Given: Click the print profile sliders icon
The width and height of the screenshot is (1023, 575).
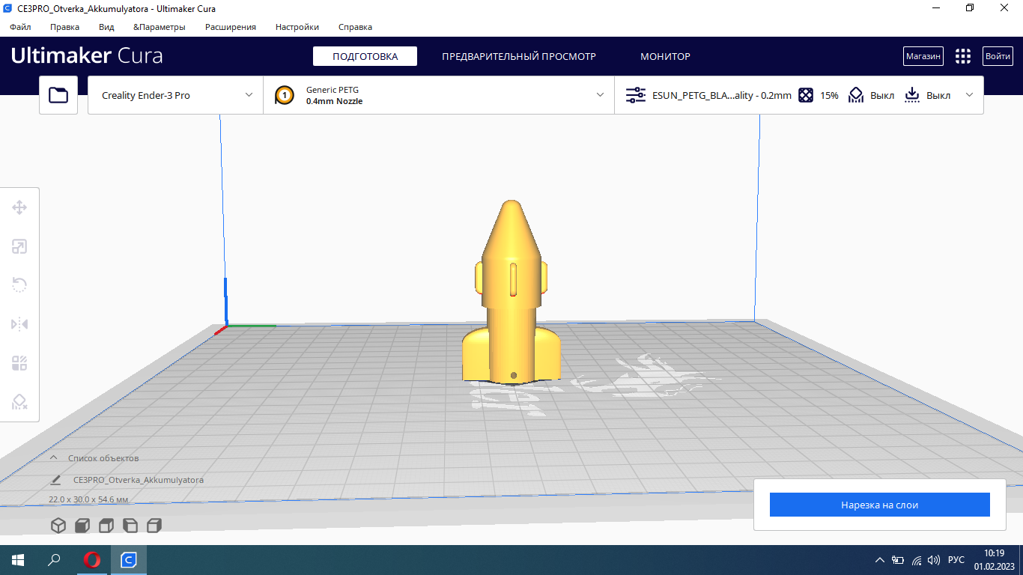Looking at the screenshot, I should 636,95.
